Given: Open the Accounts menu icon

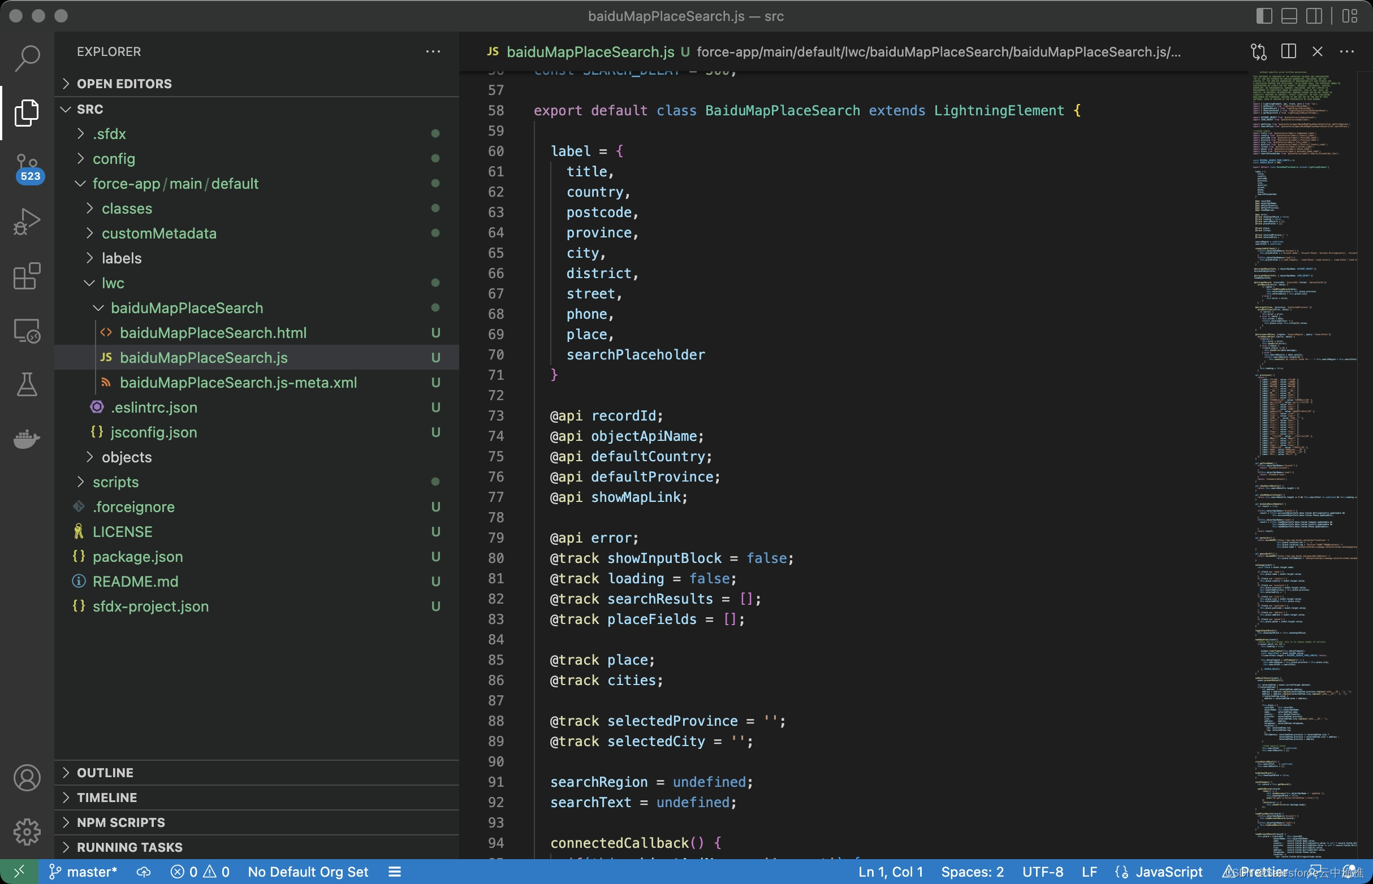Looking at the screenshot, I should click(x=27, y=778).
